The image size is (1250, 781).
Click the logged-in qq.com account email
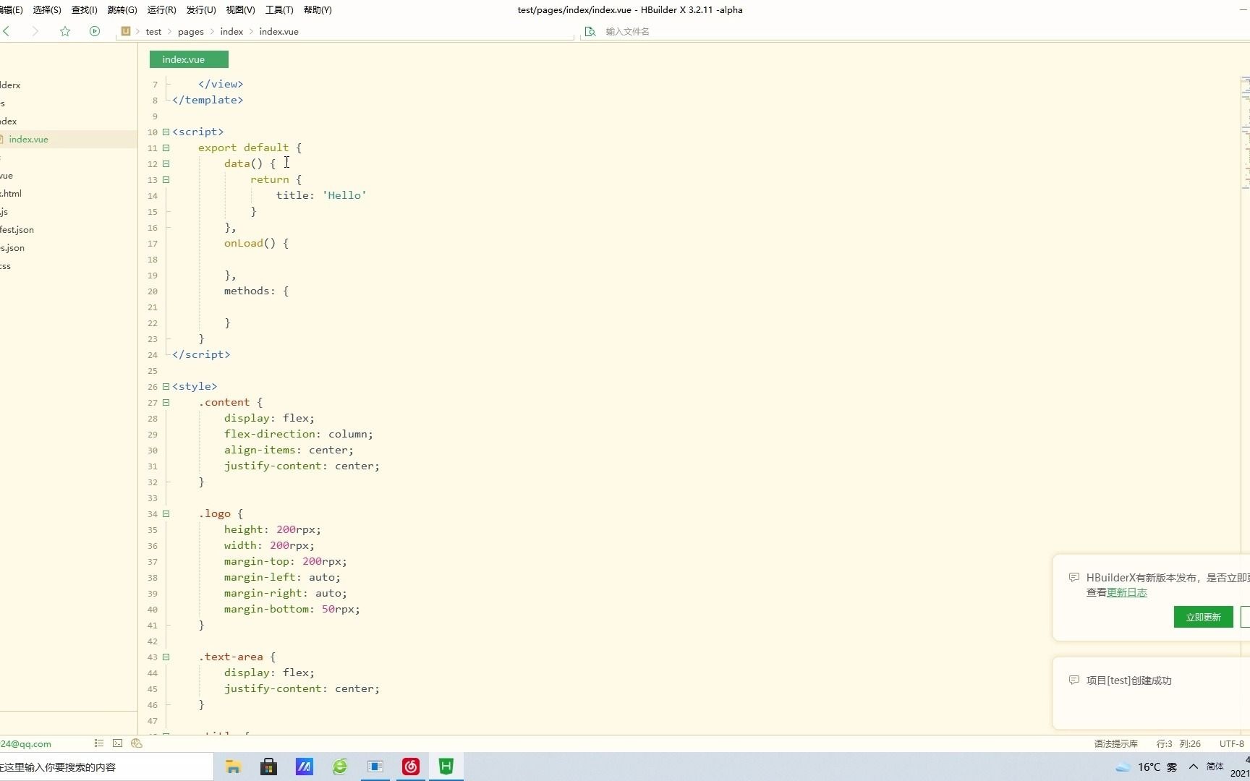26,743
